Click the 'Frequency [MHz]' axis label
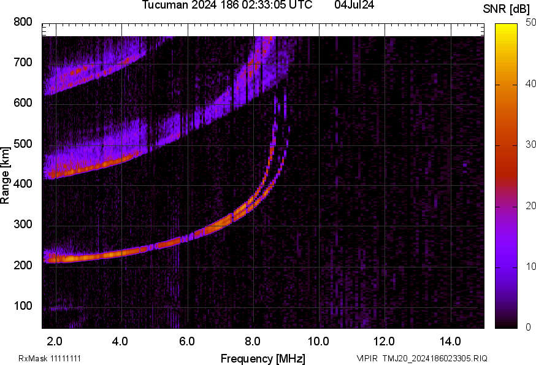The image size is (536, 365). (263, 358)
